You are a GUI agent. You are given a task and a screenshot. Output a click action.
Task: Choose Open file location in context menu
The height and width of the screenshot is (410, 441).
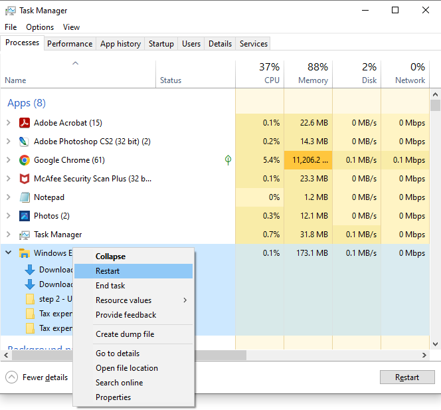[133, 367]
